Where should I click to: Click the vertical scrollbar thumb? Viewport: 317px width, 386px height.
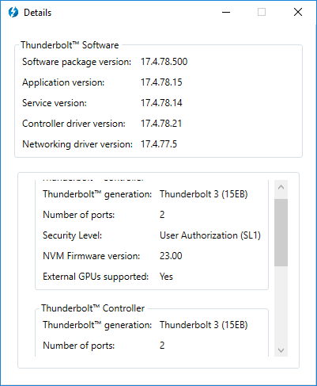click(x=281, y=232)
